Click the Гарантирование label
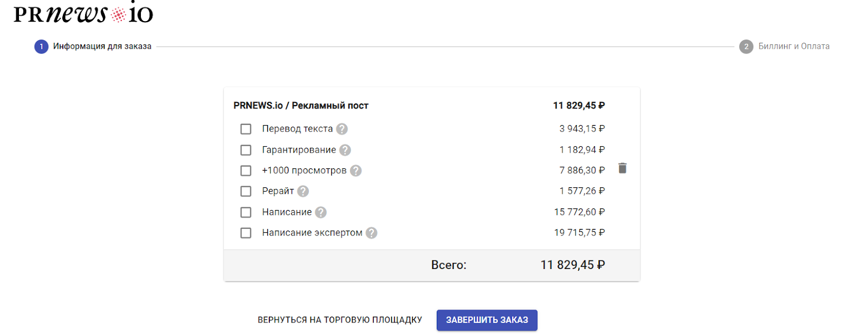The image size is (867, 335). pyautogui.click(x=299, y=150)
